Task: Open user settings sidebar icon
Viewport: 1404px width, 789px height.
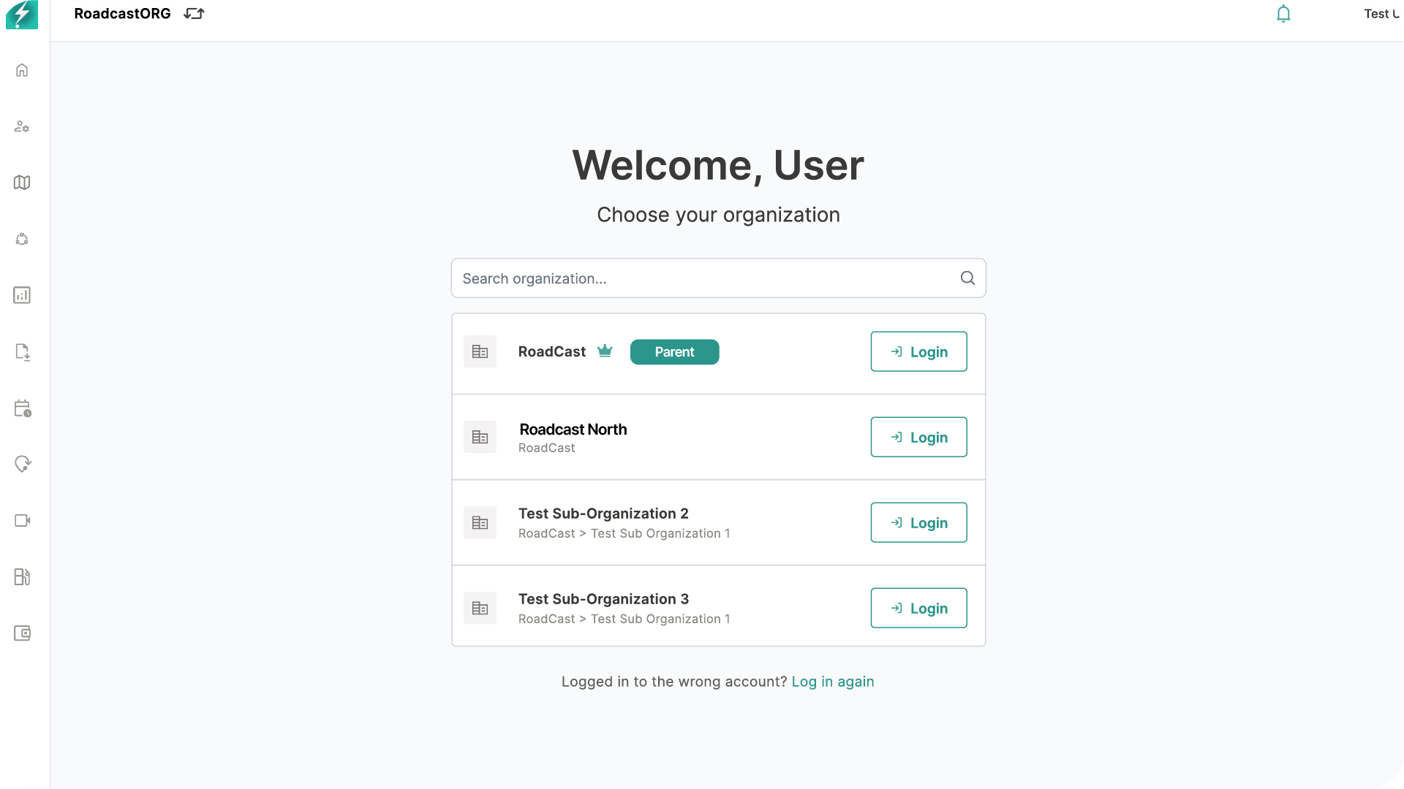Action: [22, 126]
